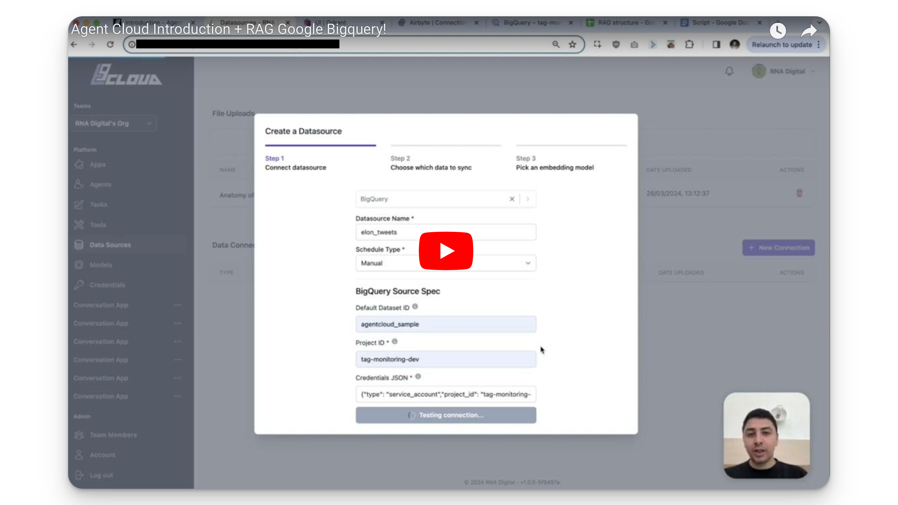Open the notifications bell
898x505 pixels.
coord(729,71)
